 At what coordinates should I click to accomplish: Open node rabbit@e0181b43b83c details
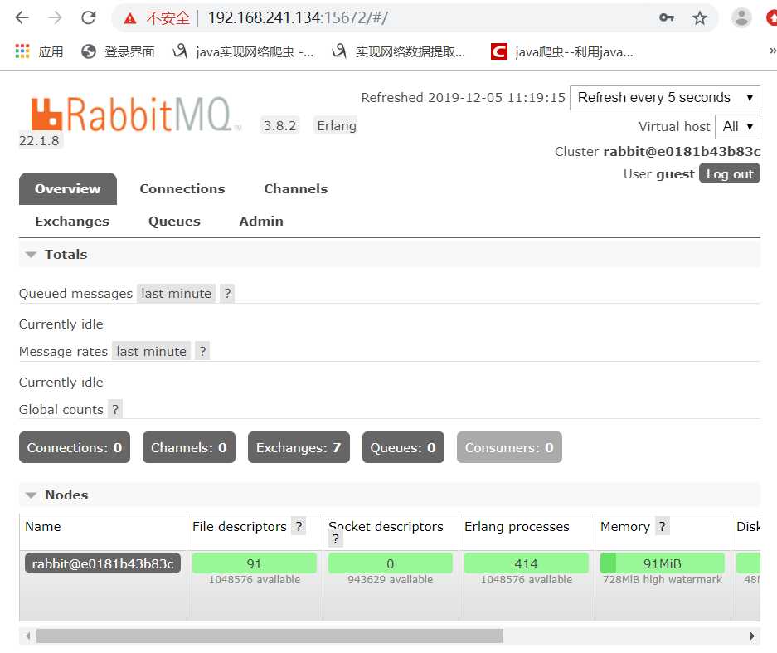pos(103,563)
